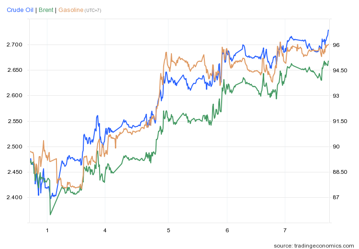The height and width of the screenshot is (249, 359).
Task: Select date label 4 on x-axis
Action: coord(105,230)
